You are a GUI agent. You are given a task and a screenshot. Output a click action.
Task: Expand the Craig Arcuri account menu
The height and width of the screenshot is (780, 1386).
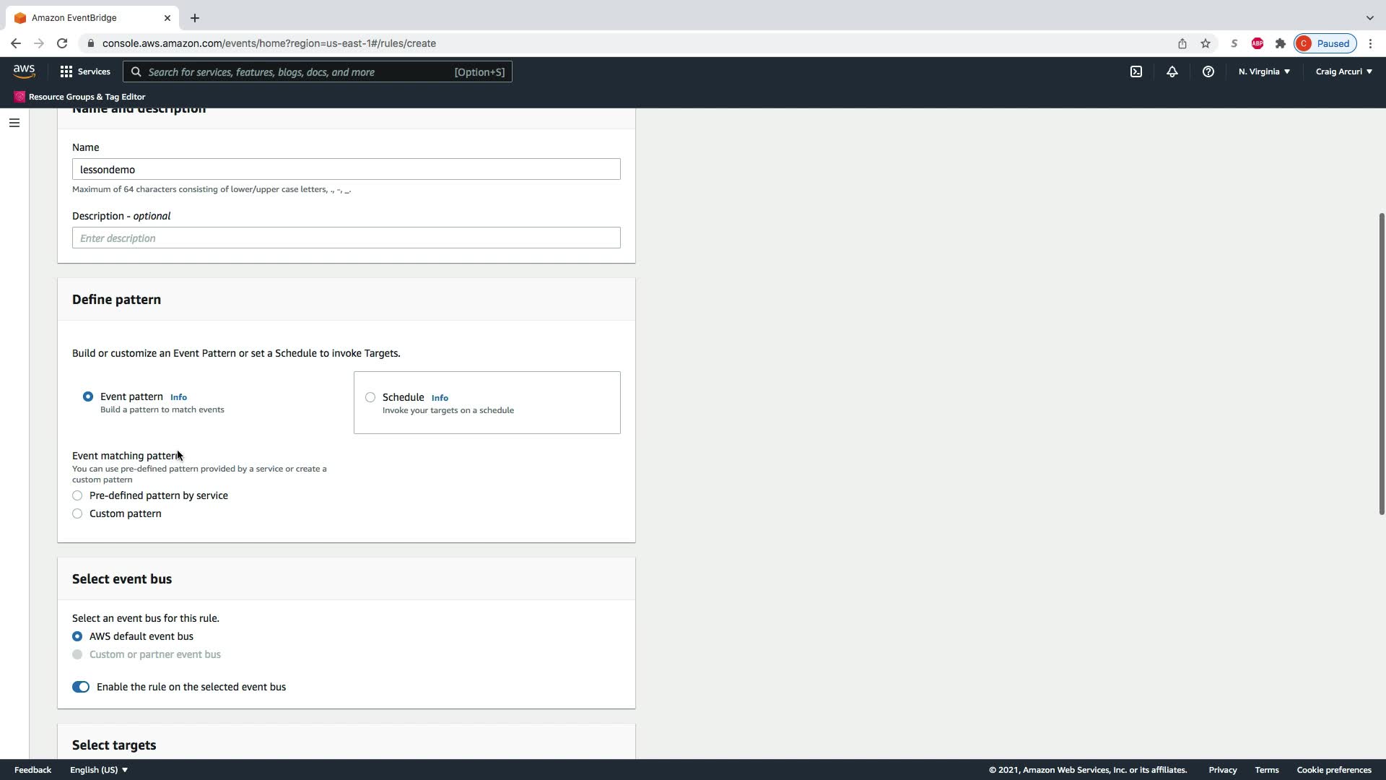(x=1343, y=71)
